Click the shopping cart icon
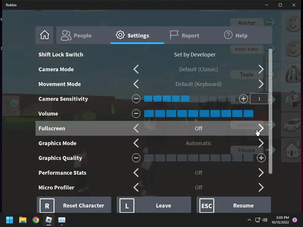 point(11,106)
